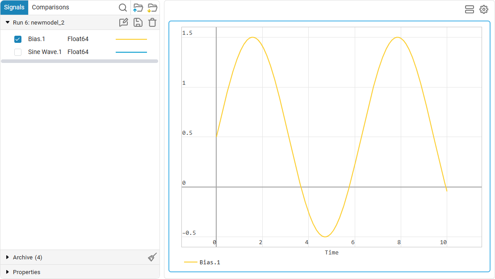Delete Run 6 with trash icon
The width and height of the screenshot is (495, 279).
click(x=152, y=22)
